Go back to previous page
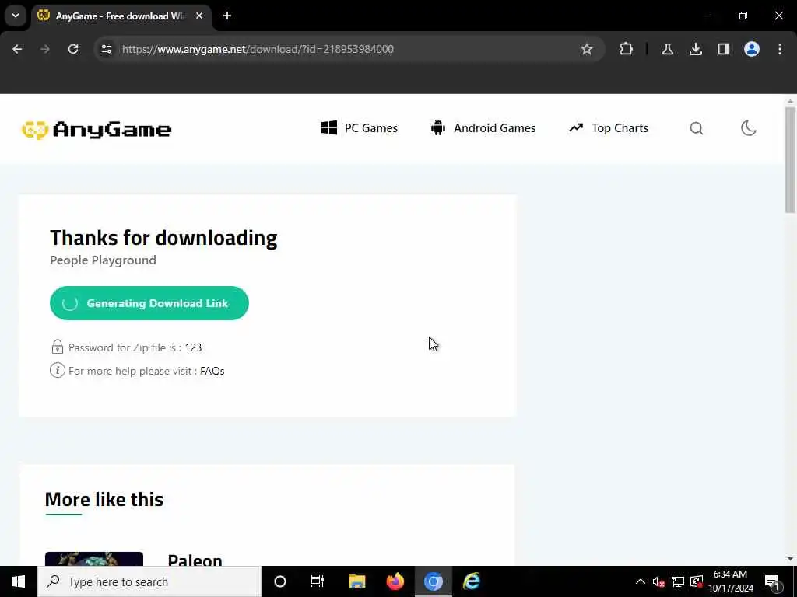 (17, 49)
